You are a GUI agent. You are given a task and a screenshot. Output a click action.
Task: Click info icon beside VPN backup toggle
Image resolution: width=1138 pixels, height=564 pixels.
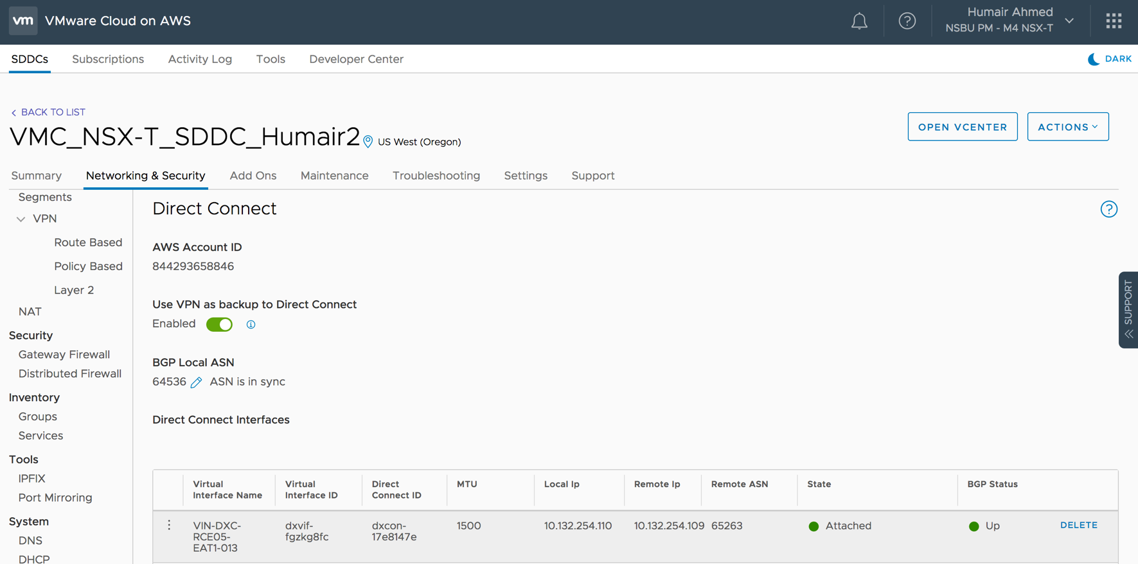(251, 325)
